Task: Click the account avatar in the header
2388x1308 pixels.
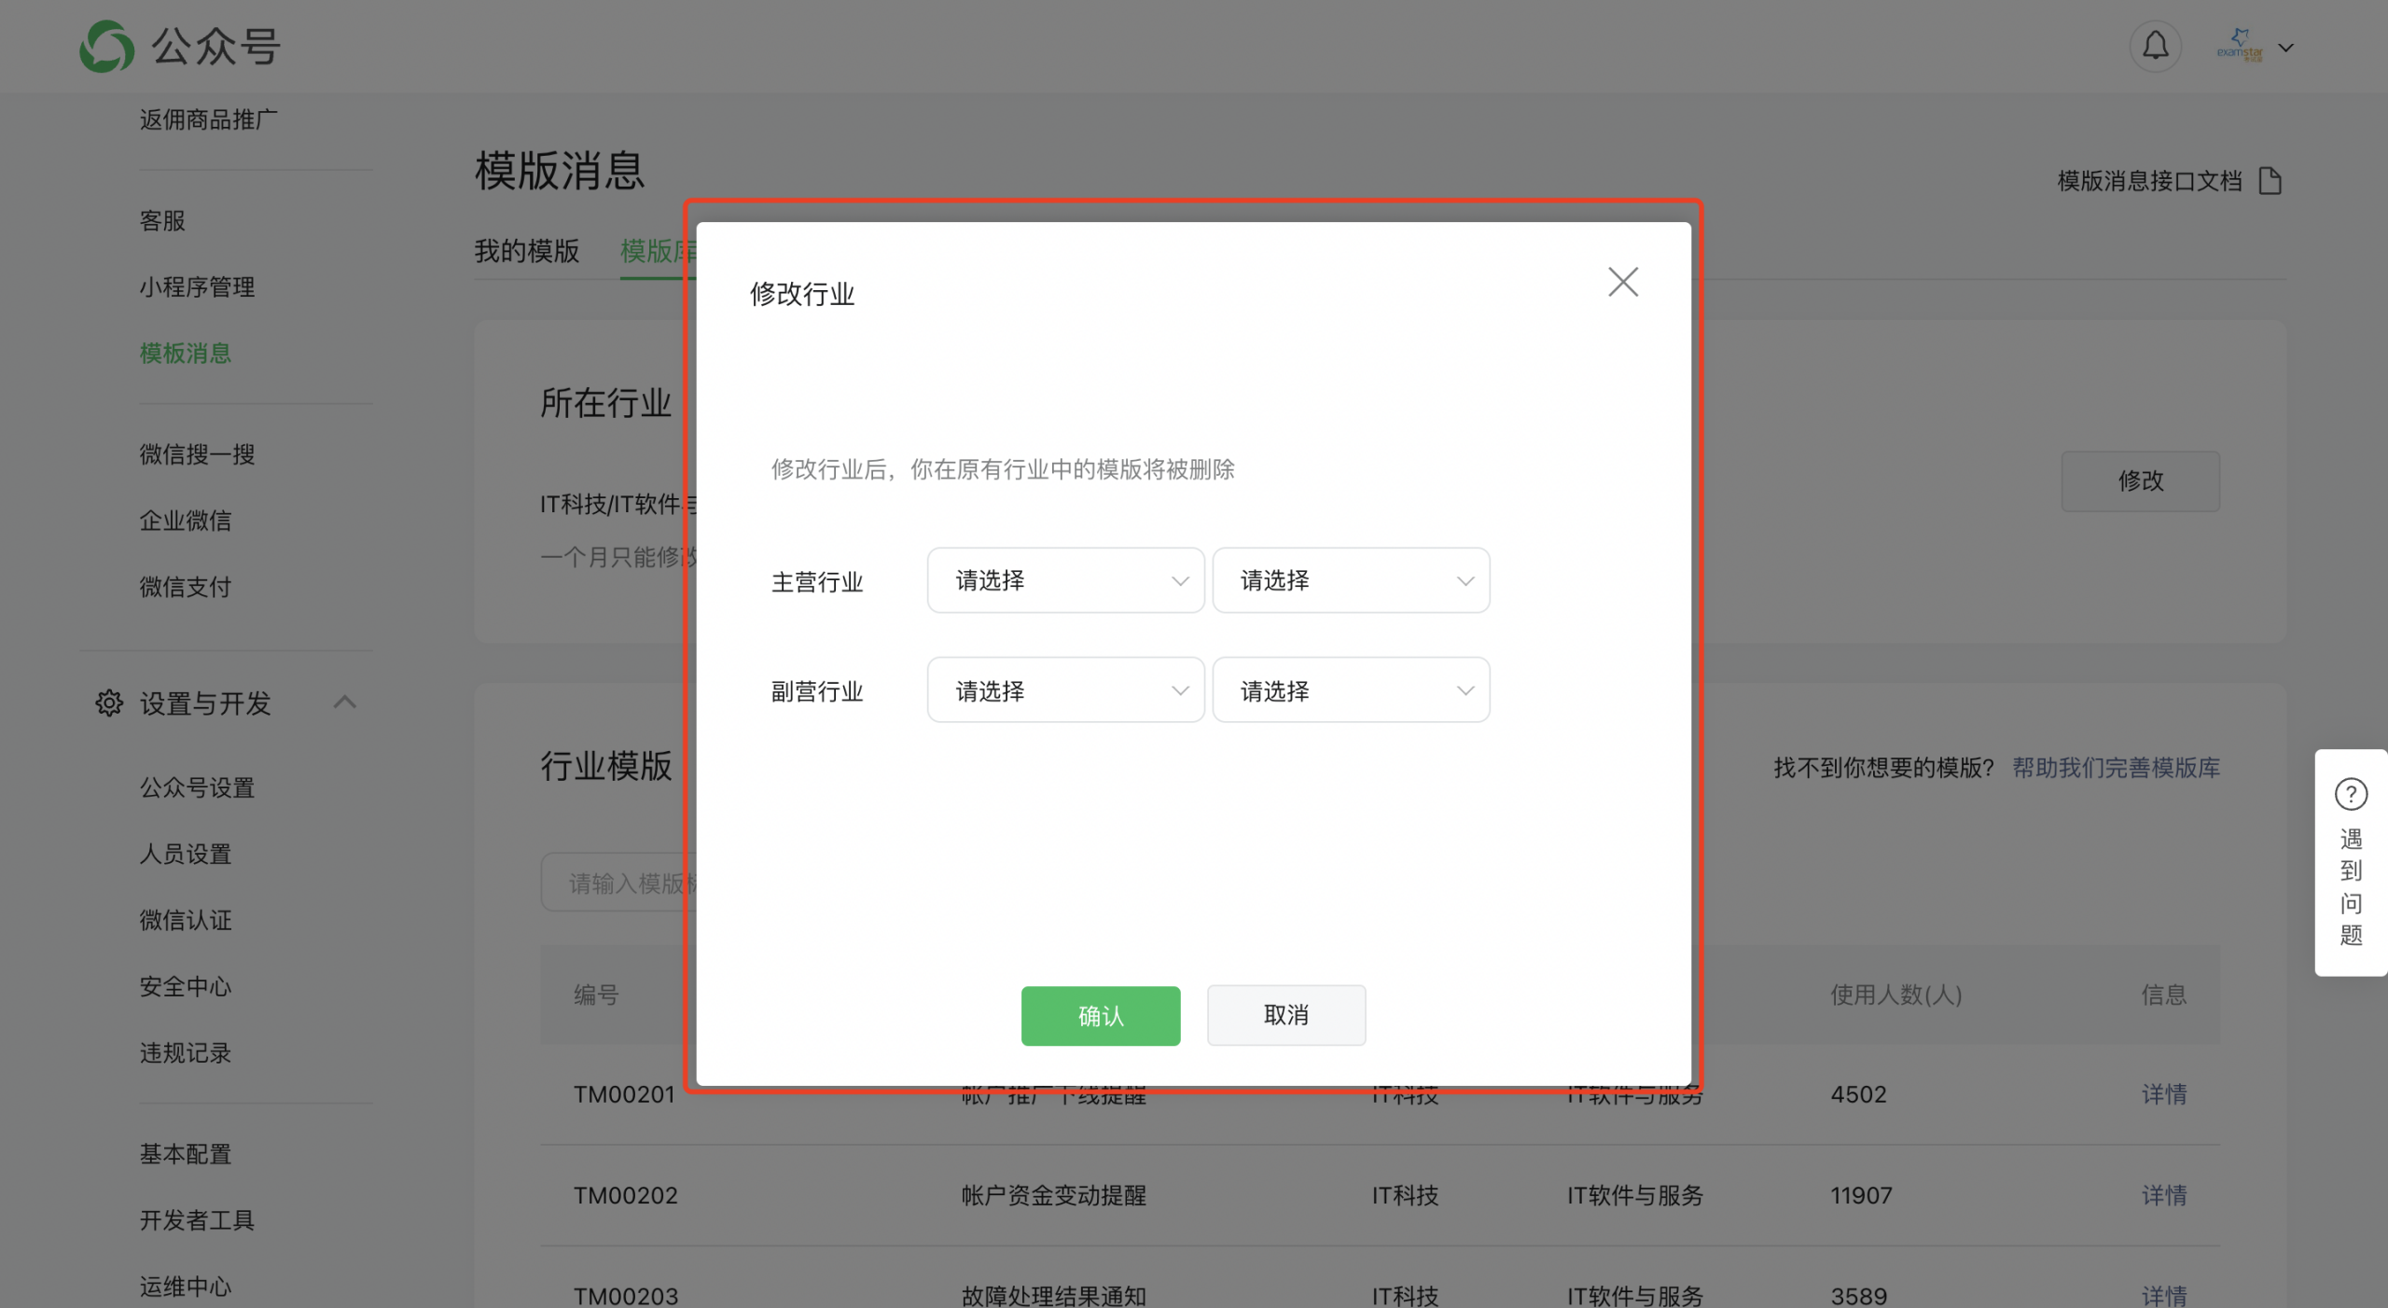Action: pyautogui.click(x=2240, y=46)
